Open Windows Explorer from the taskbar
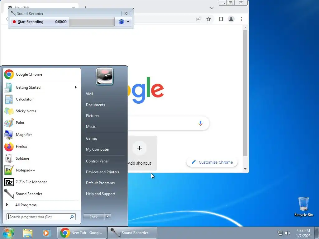This screenshot has width=319, height=239. click(28, 233)
